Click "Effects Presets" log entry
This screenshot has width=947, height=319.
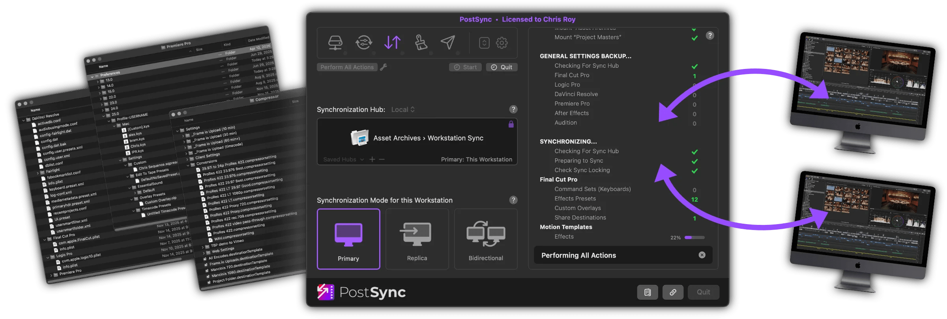click(575, 198)
